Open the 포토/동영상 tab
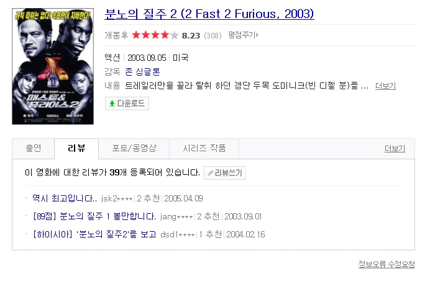This screenshot has height=282, width=425. 134,149
